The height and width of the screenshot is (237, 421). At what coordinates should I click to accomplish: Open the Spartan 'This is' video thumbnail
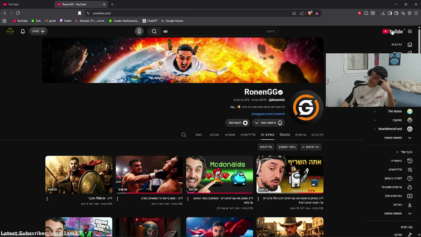tap(79, 174)
